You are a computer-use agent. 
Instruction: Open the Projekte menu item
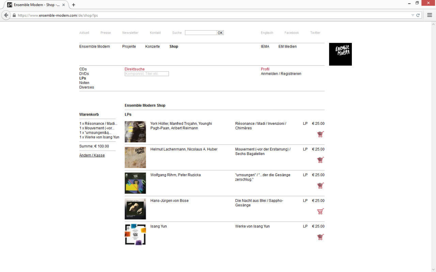(129, 47)
